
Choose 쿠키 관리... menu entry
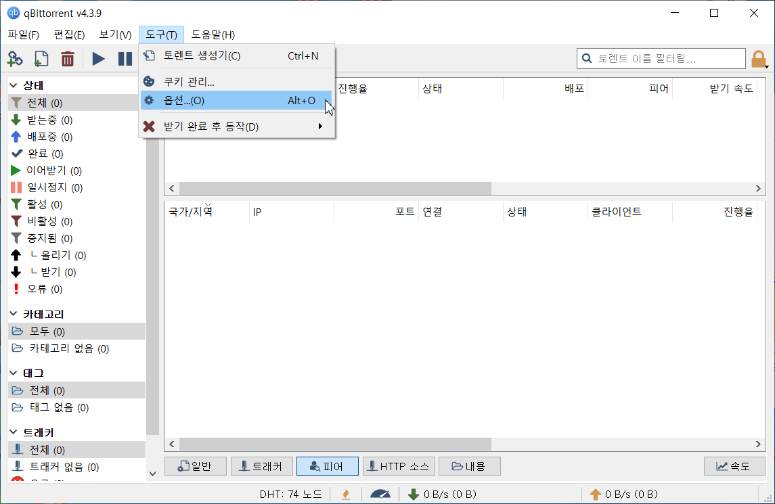[x=237, y=82]
